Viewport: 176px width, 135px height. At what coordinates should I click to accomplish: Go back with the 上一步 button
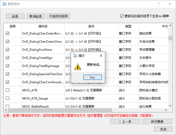pos(125,122)
